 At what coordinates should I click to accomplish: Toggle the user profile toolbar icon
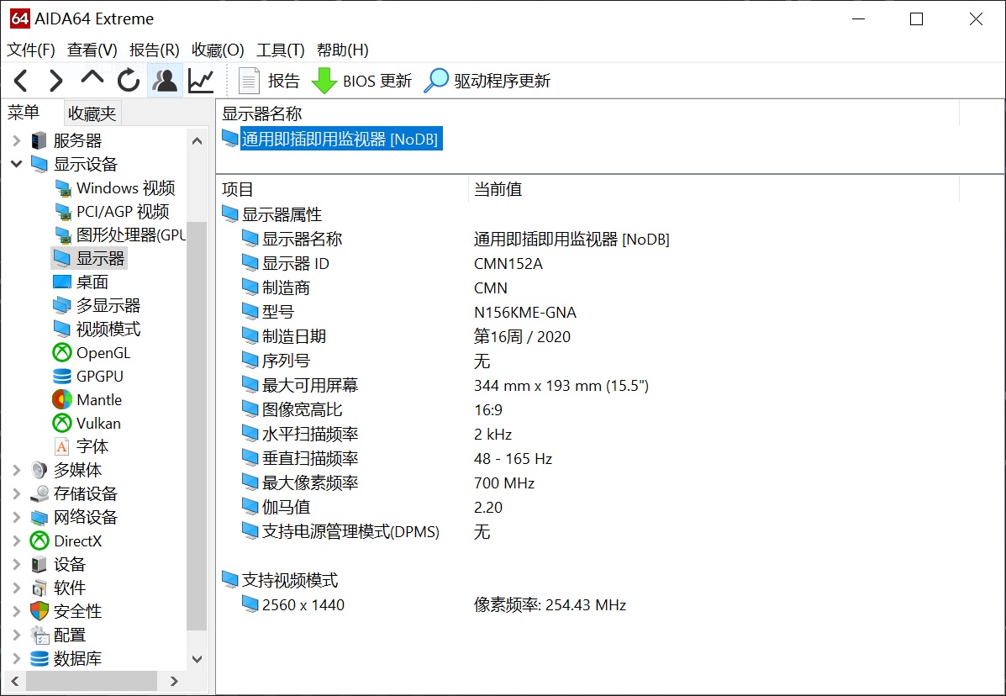pos(165,81)
